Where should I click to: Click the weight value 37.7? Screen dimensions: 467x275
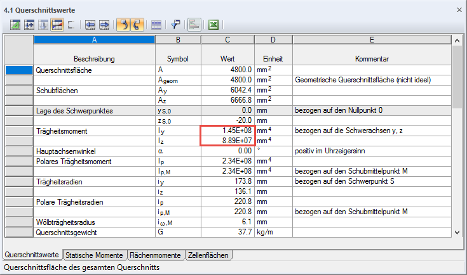point(227,232)
